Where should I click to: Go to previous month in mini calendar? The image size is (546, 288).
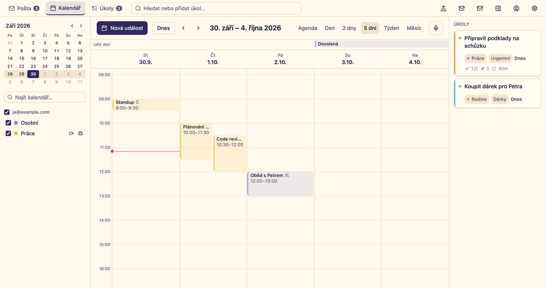point(72,26)
